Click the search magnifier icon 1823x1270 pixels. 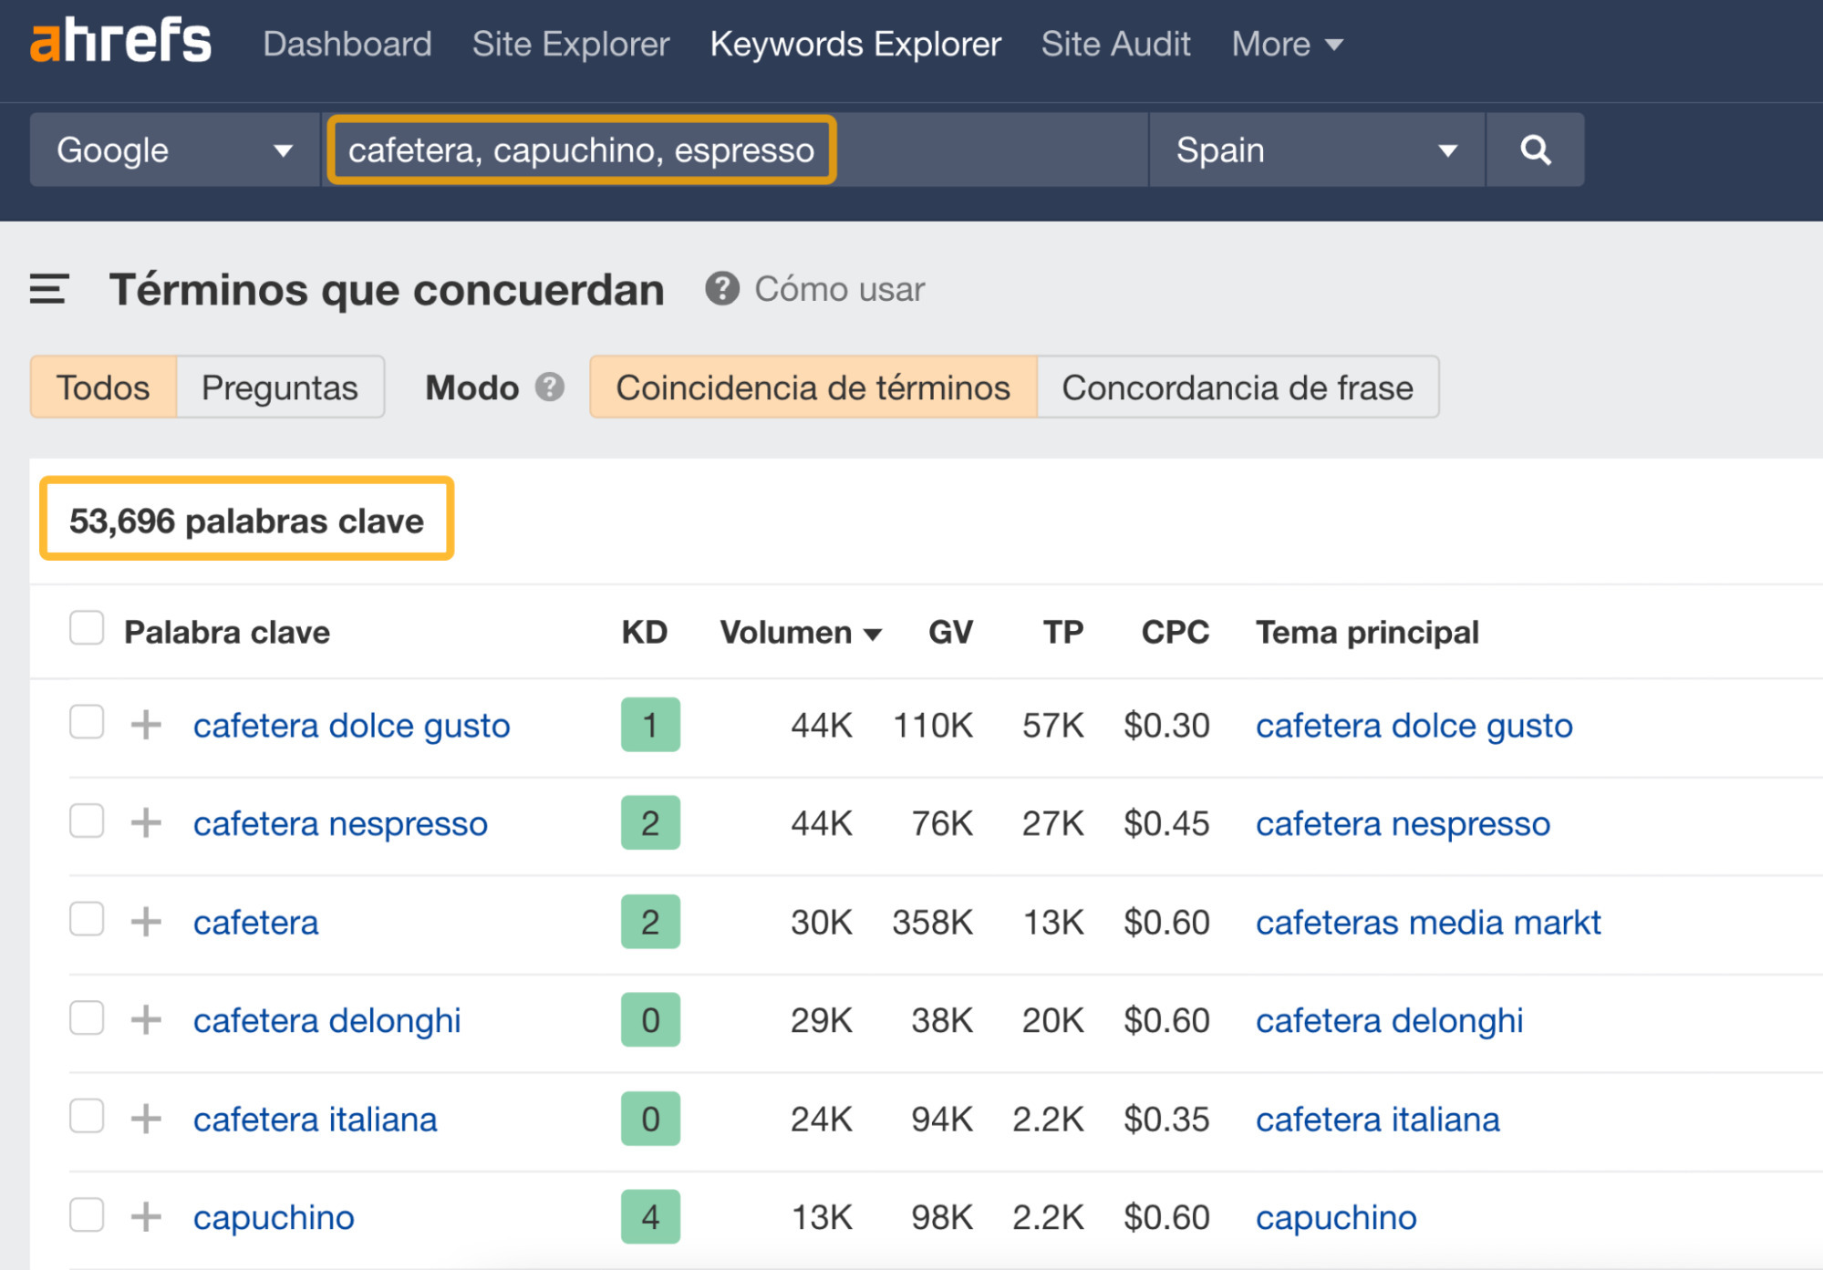tap(1535, 150)
